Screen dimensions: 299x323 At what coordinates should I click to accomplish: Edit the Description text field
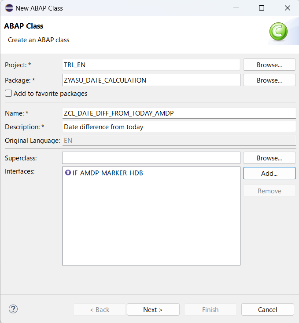[179, 127]
